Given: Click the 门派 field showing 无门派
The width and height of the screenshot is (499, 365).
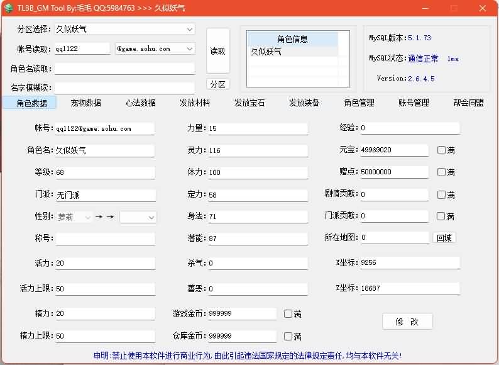Looking at the screenshot, I should [x=106, y=195].
